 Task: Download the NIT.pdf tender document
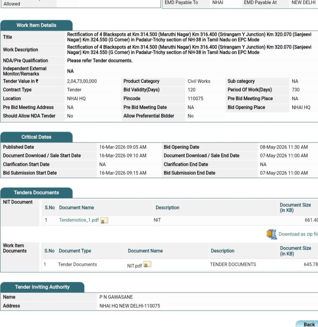coord(134,265)
